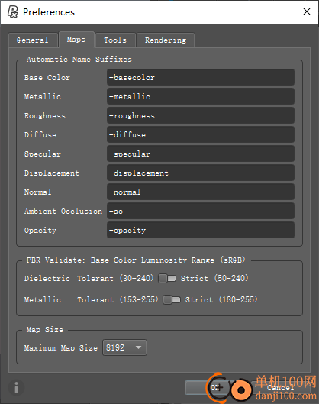
Task: Switch to the General tab
Action: click(33, 40)
